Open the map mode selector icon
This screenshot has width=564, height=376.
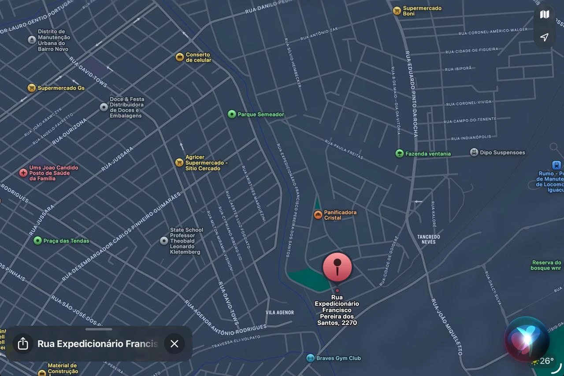tap(545, 14)
